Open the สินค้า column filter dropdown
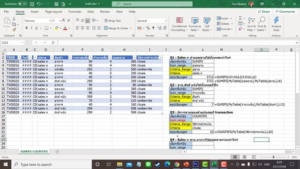 (70, 57)
